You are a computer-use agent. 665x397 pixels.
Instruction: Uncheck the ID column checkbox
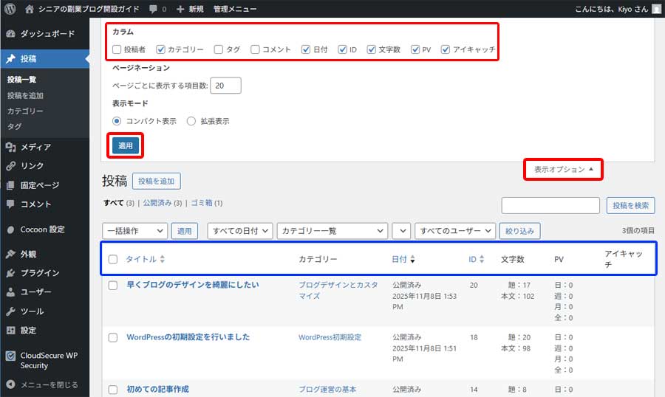(342, 49)
